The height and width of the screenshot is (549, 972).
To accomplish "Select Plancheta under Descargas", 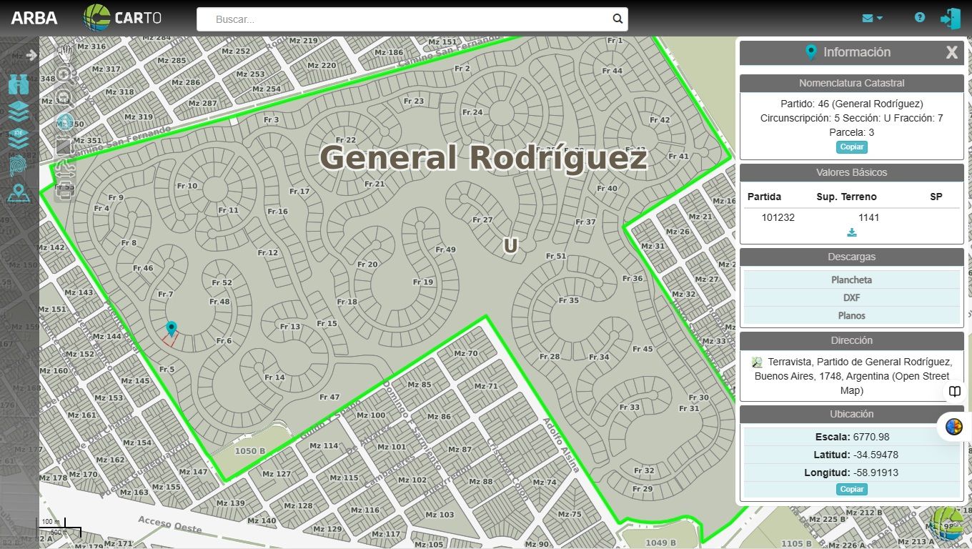I will tap(851, 280).
